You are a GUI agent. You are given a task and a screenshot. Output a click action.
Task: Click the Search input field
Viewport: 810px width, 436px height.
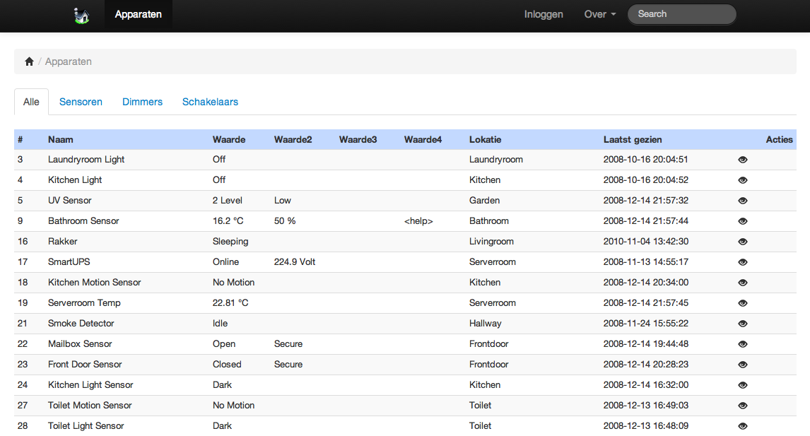click(x=681, y=14)
